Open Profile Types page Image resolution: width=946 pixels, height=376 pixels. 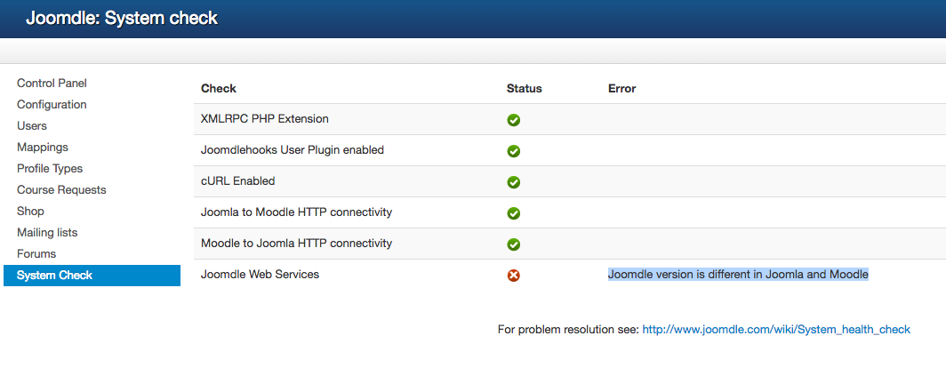(50, 169)
